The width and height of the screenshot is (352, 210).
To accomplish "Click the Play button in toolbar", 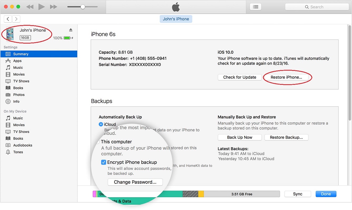I will coord(41,7).
